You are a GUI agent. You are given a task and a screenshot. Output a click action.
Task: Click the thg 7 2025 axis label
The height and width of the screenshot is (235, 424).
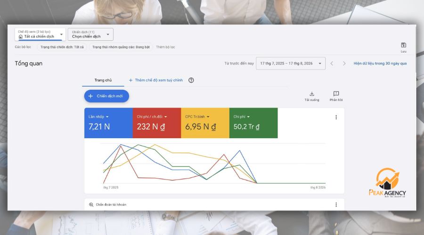pos(111,187)
